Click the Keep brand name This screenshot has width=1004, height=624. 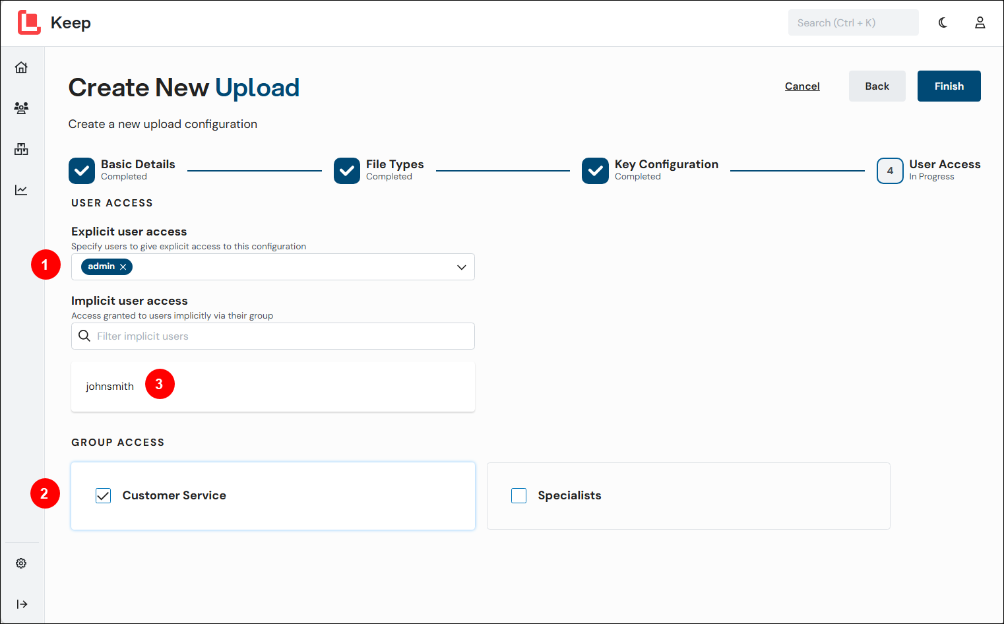[71, 22]
